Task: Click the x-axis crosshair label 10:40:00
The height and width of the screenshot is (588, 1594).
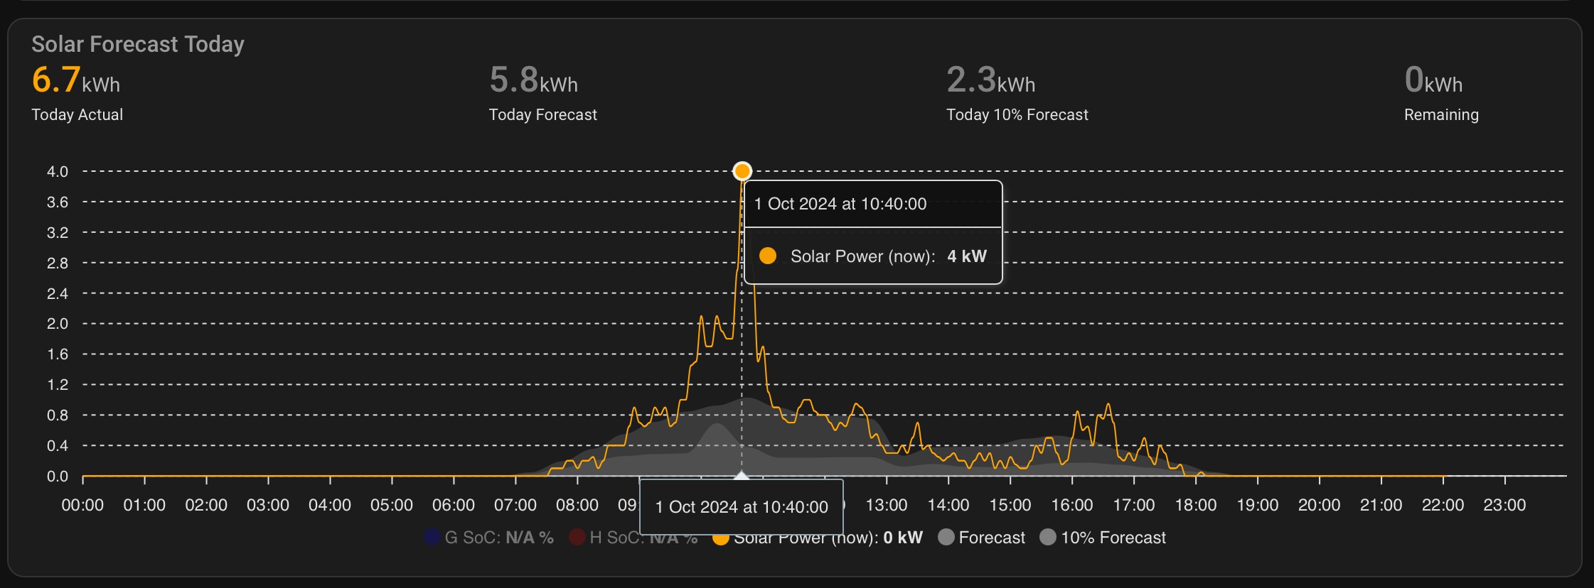Action: coord(742,507)
